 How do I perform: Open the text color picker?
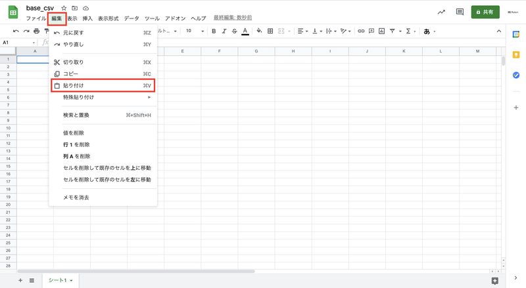tap(245, 31)
